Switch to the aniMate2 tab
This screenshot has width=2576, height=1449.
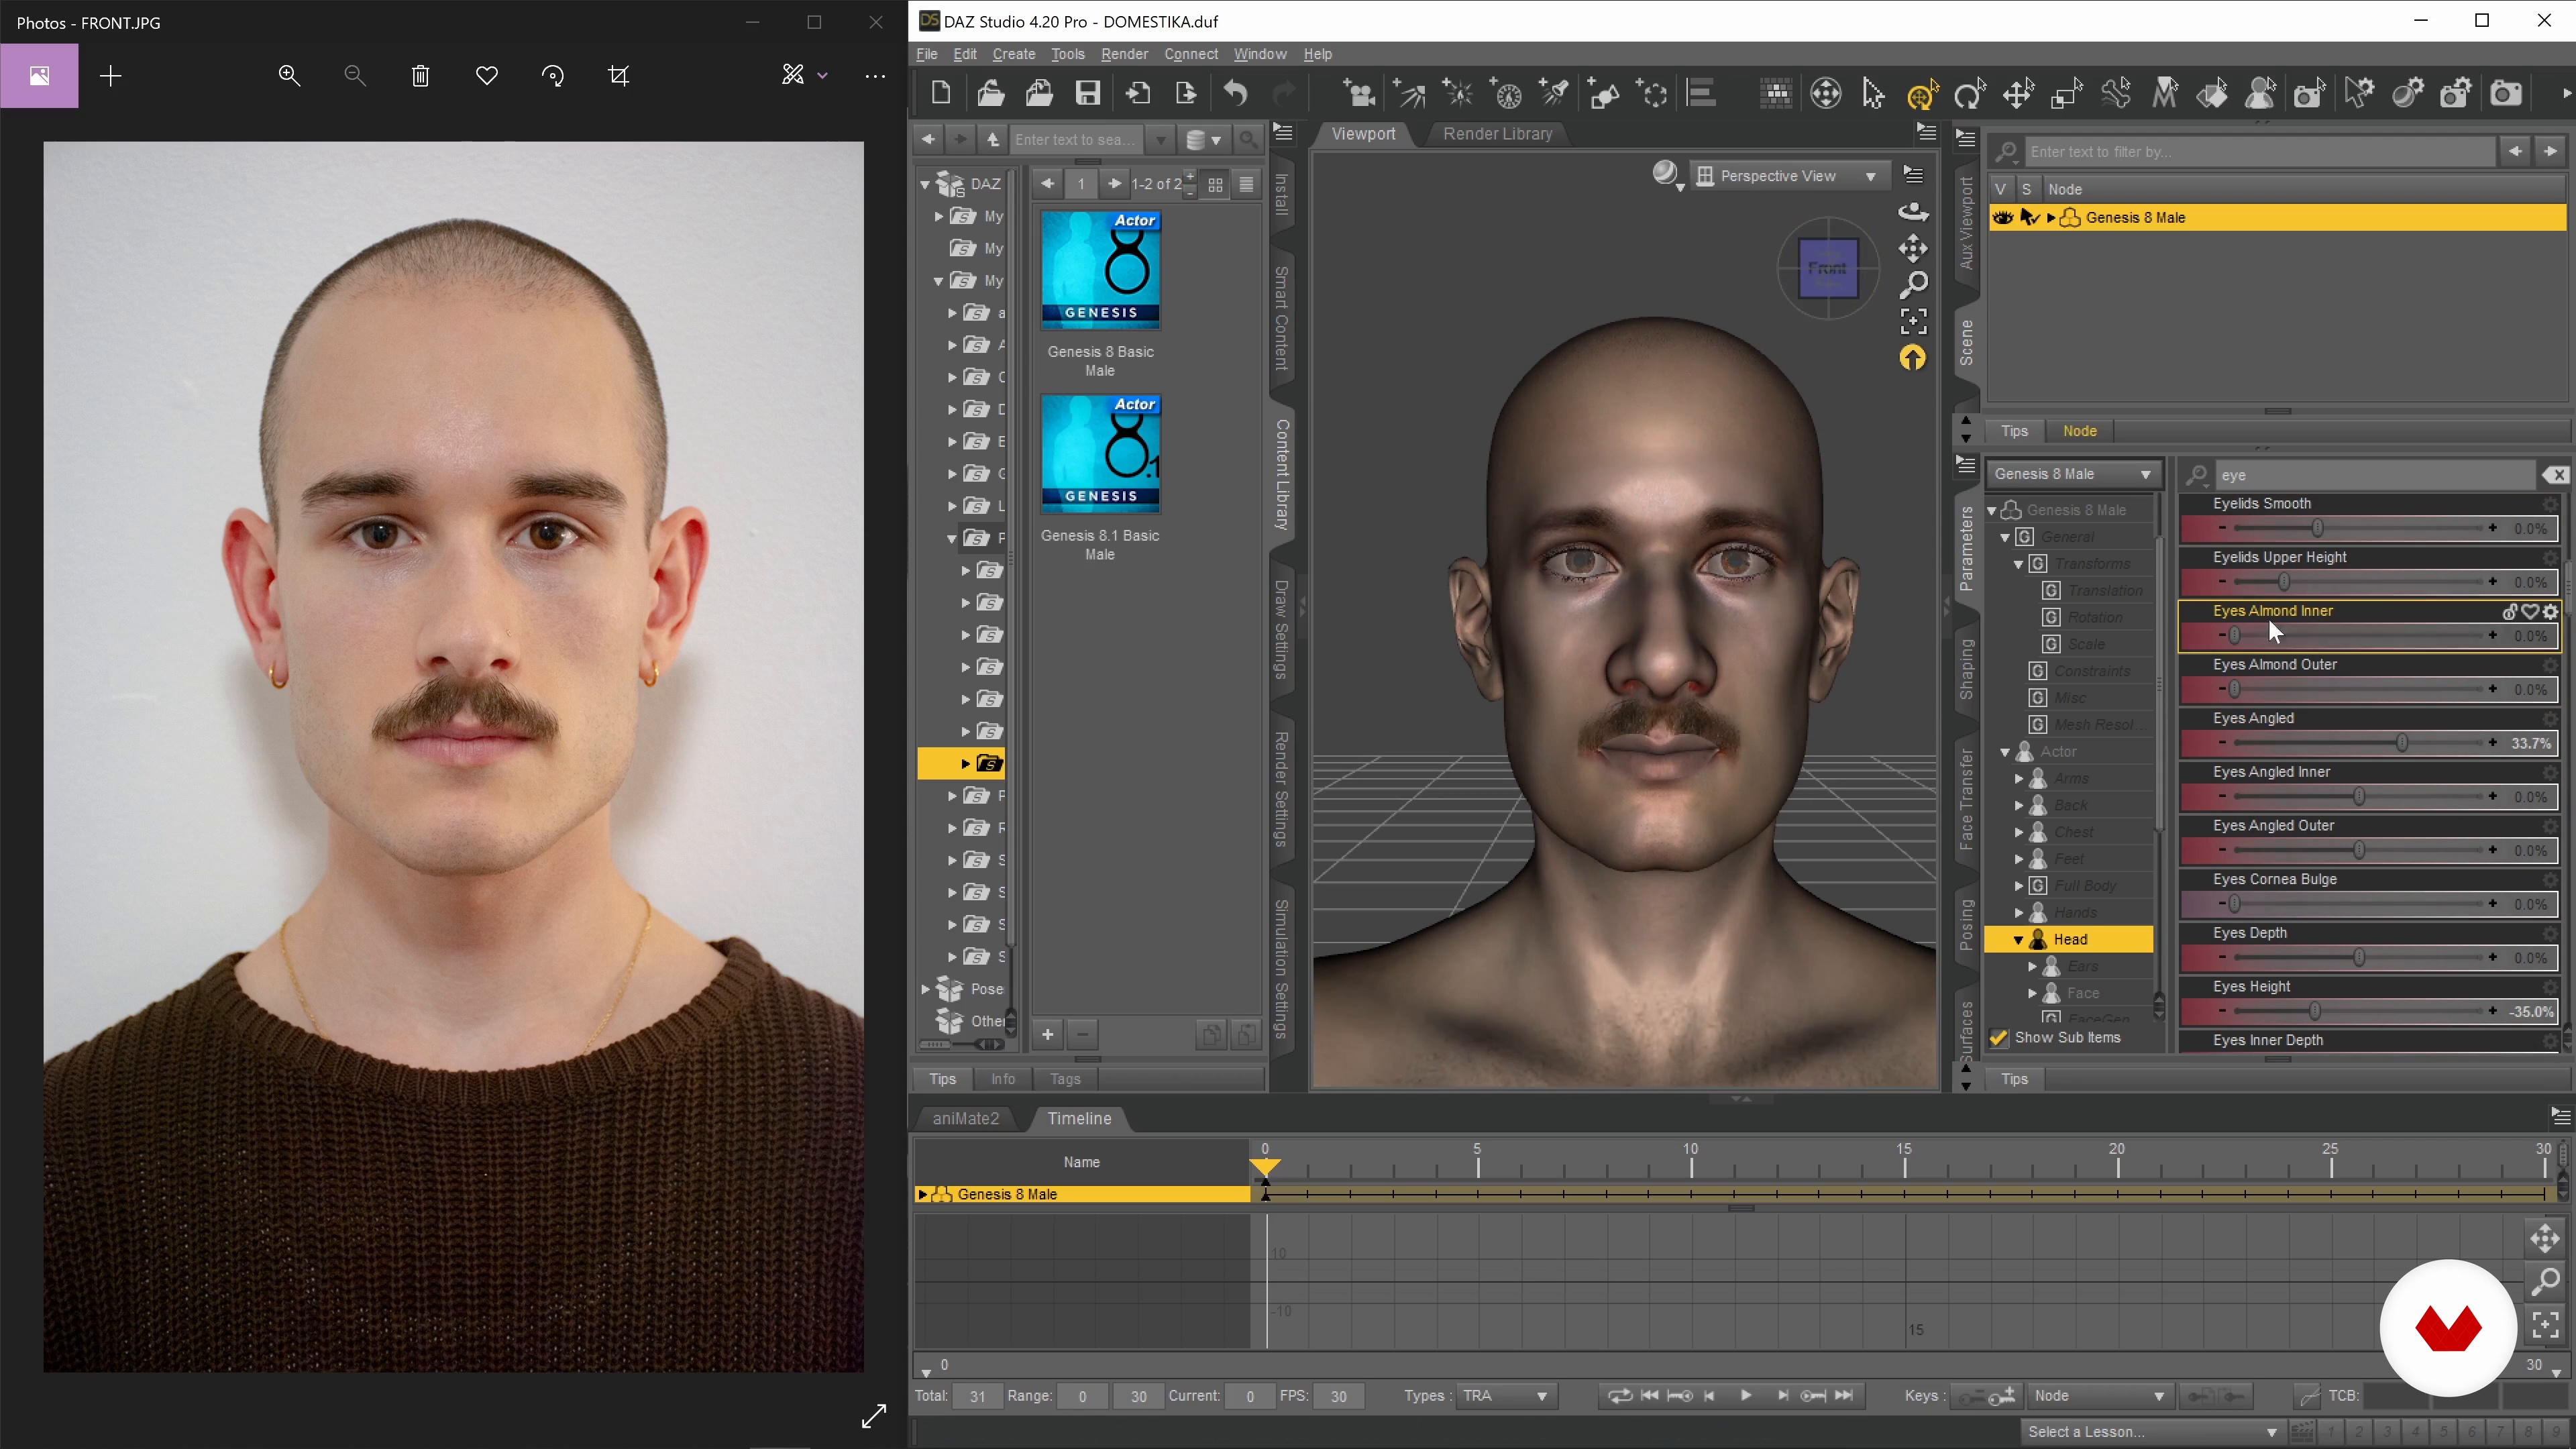click(965, 1119)
